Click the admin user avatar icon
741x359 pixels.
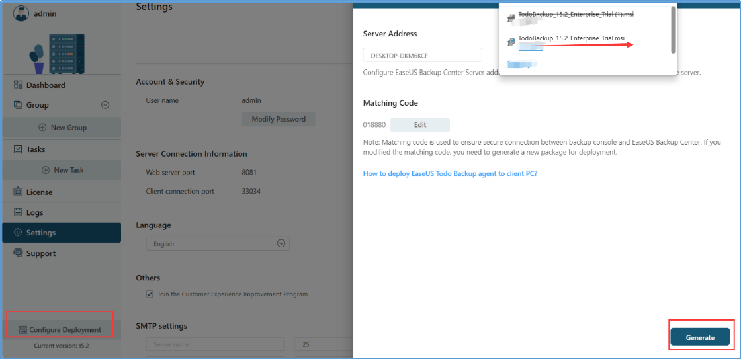point(21,13)
